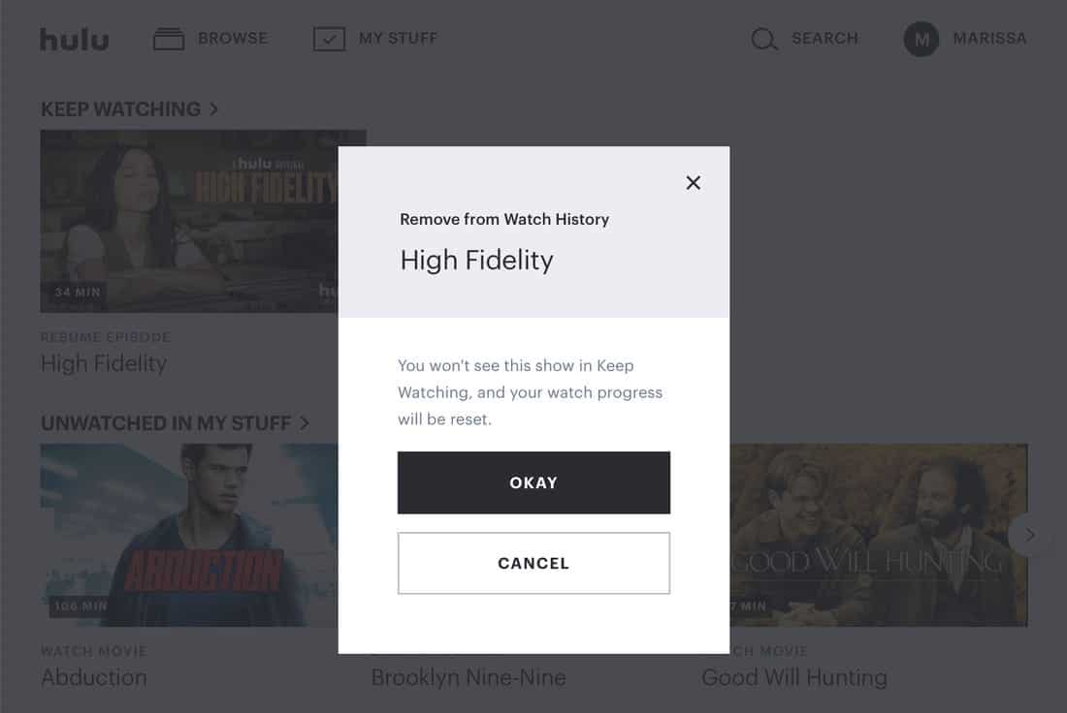Open the MARISSA profile name

(989, 39)
